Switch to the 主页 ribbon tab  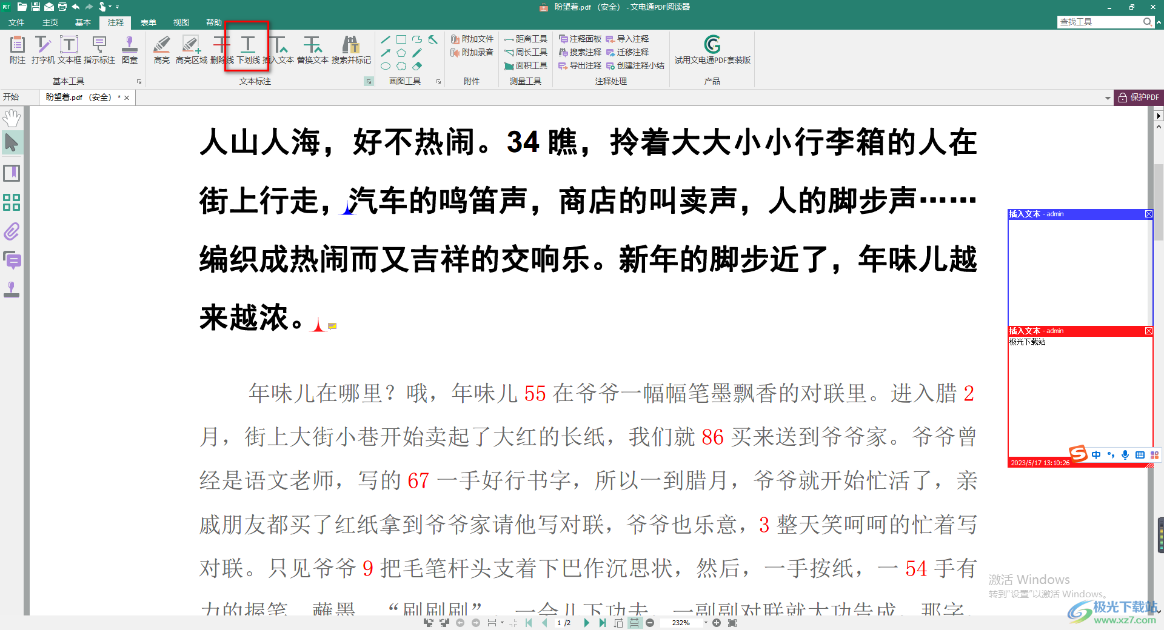[50, 22]
